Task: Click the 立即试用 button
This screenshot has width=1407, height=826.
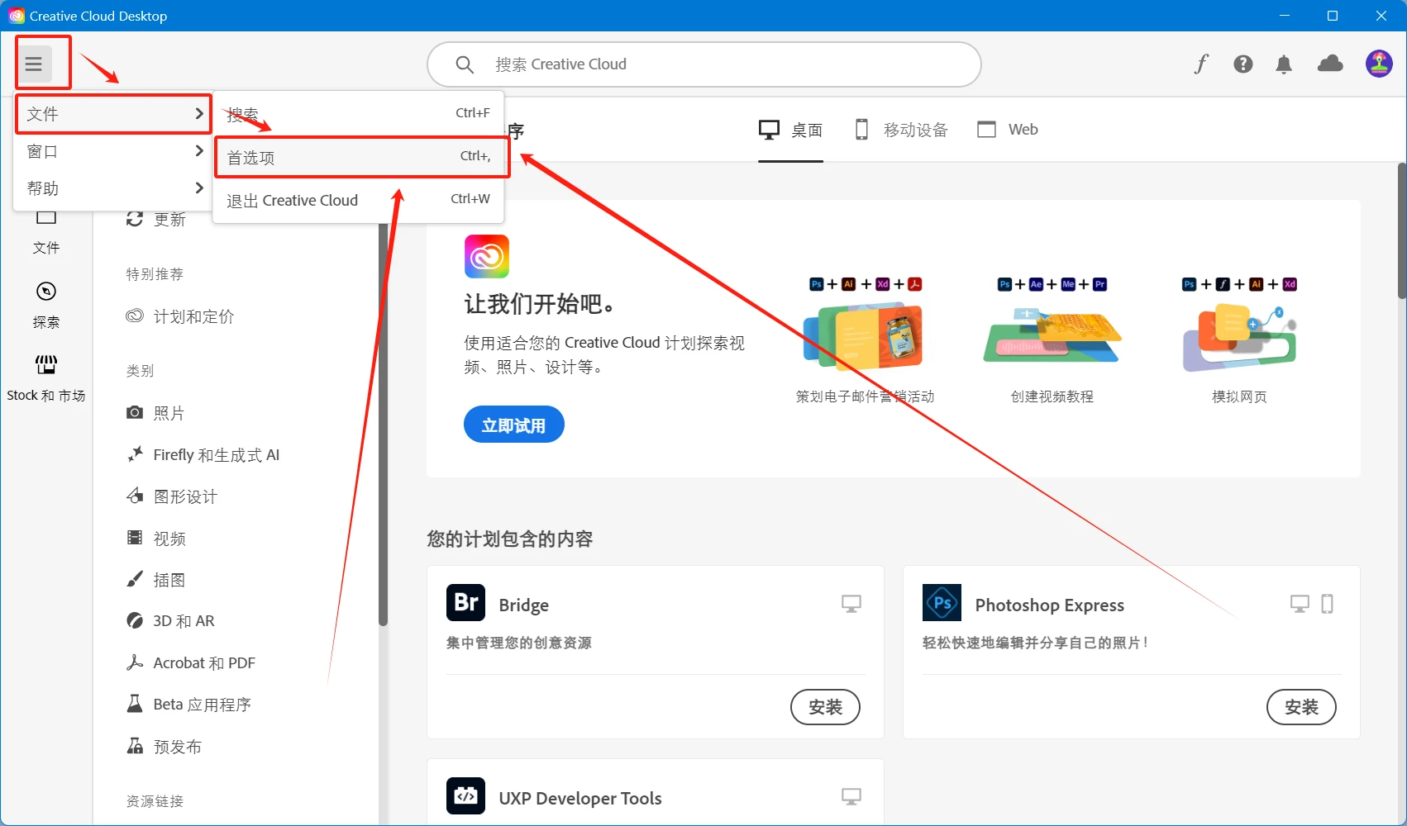Action: [514, 425]
